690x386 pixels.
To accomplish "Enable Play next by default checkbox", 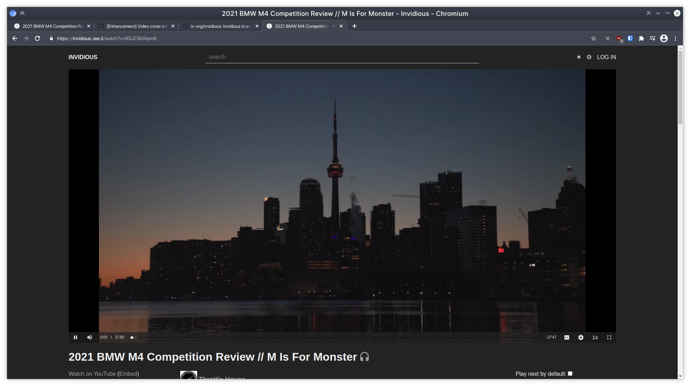I will [x=570, y=373].
